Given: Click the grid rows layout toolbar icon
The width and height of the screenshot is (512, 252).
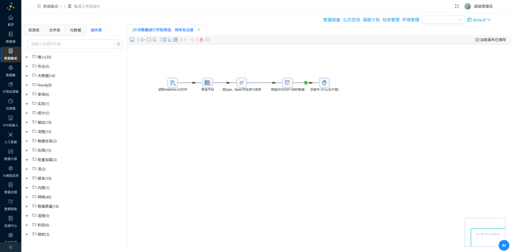Looking at the screenshot, I should [164, 39].
